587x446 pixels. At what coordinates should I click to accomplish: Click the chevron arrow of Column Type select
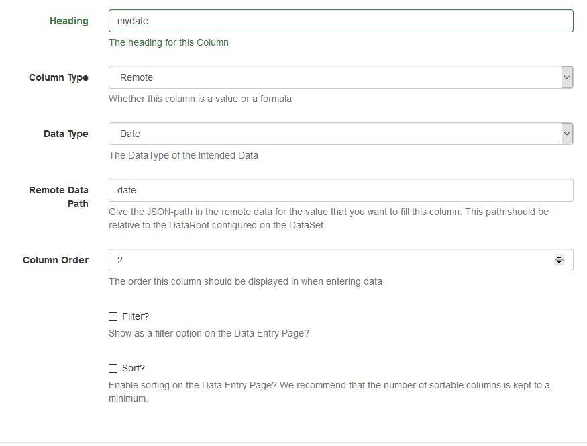567,77
